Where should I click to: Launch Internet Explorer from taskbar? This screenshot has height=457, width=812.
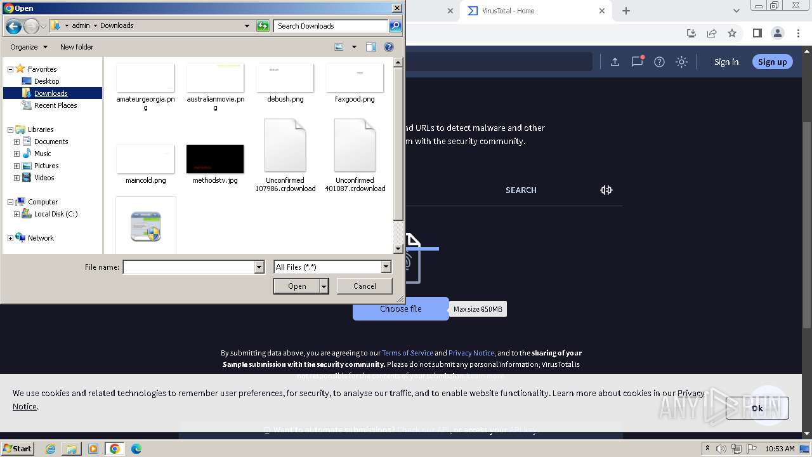point(50,449)
